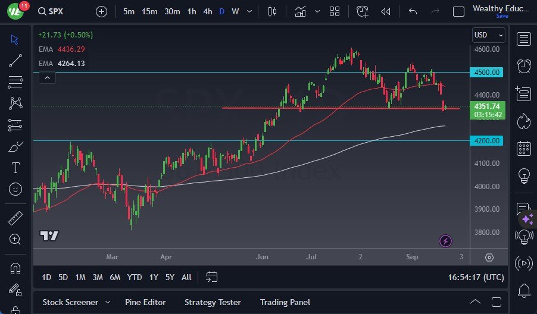Image resolution: width=537 pixels, height=314 pixels.
Task: Set the chart range to YTD
Action: pos(135,277)
